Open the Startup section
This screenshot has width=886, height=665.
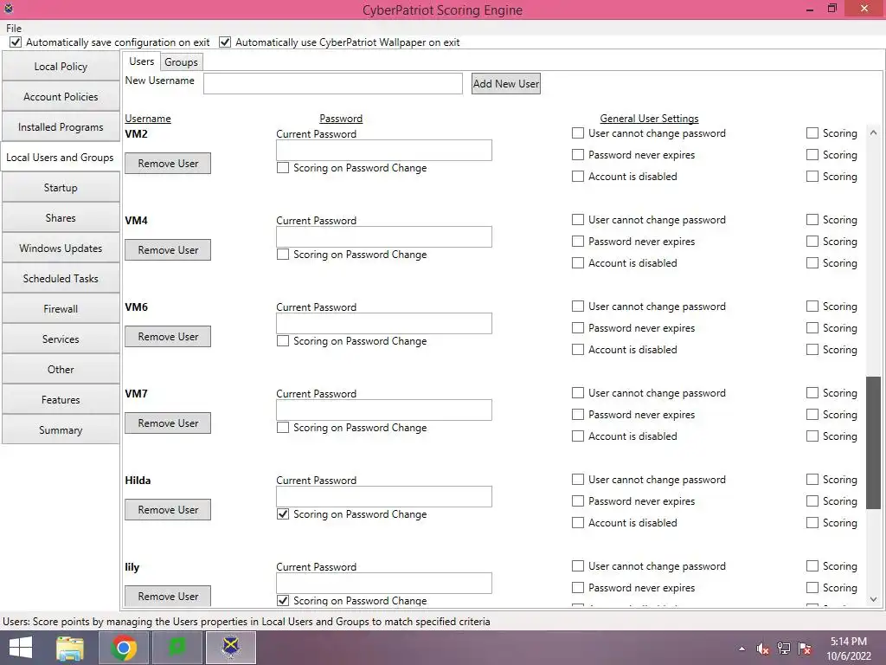point(61,188)
